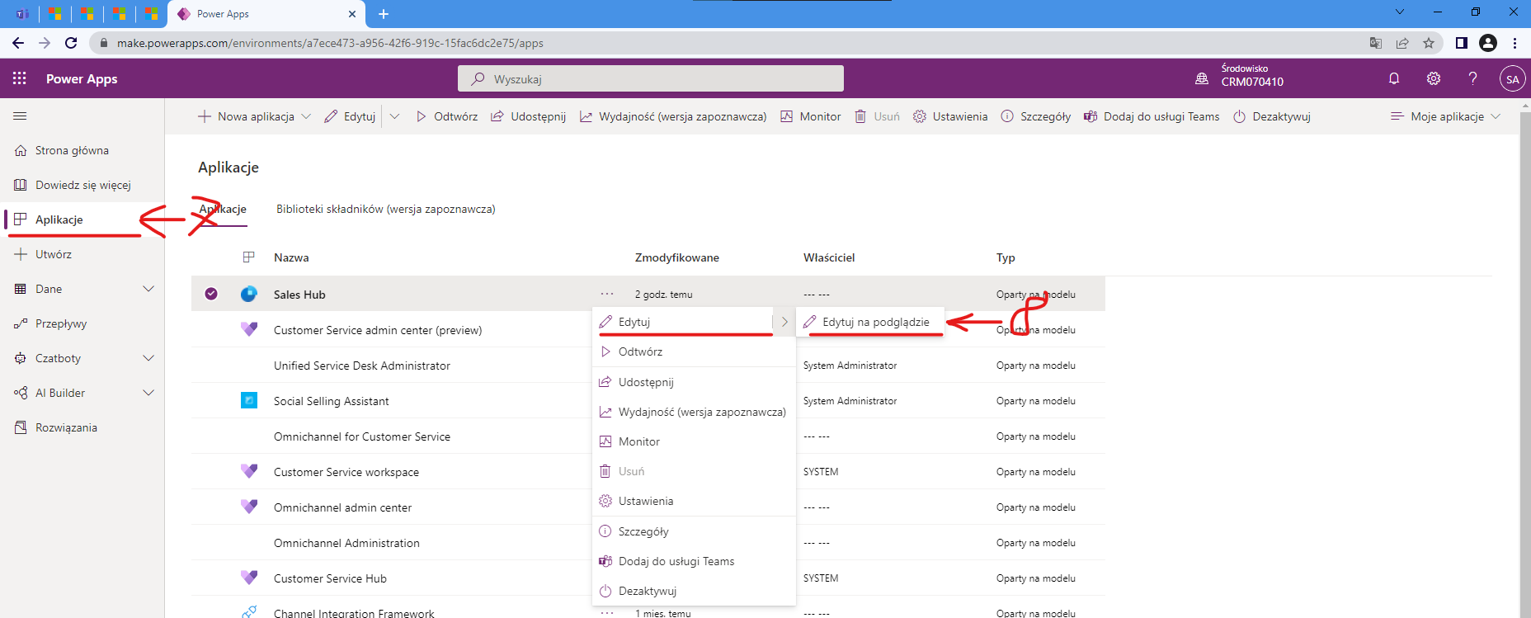This screenshot has width=1531, height=618.
Task: Open the help question mark icon
Action: 1473,78
